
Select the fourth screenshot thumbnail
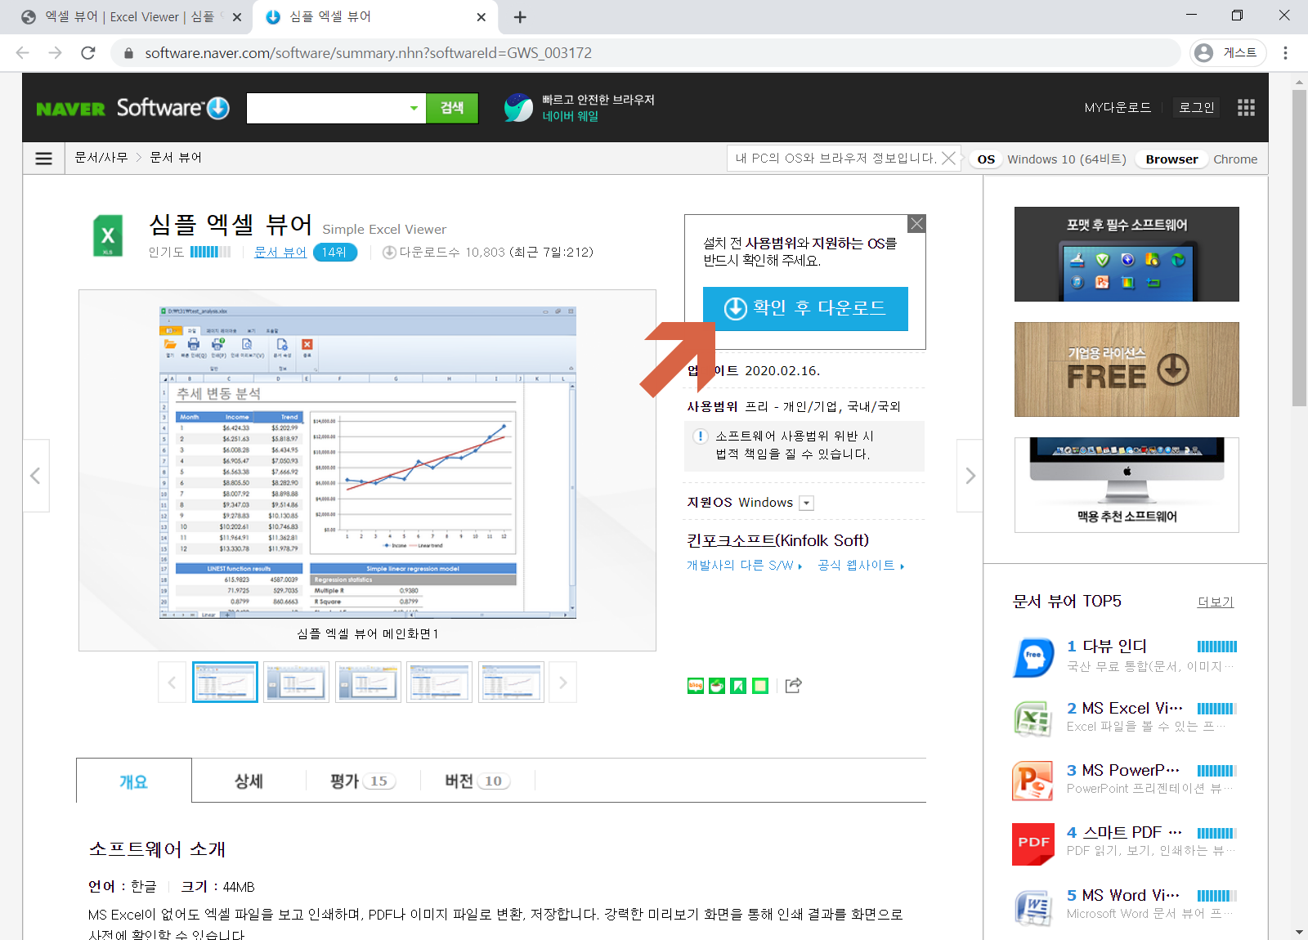pyautogui.click(x=440, y=683)
